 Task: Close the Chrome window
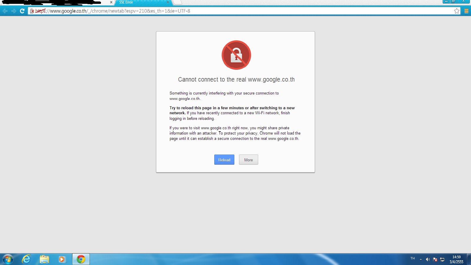[464, 1]
